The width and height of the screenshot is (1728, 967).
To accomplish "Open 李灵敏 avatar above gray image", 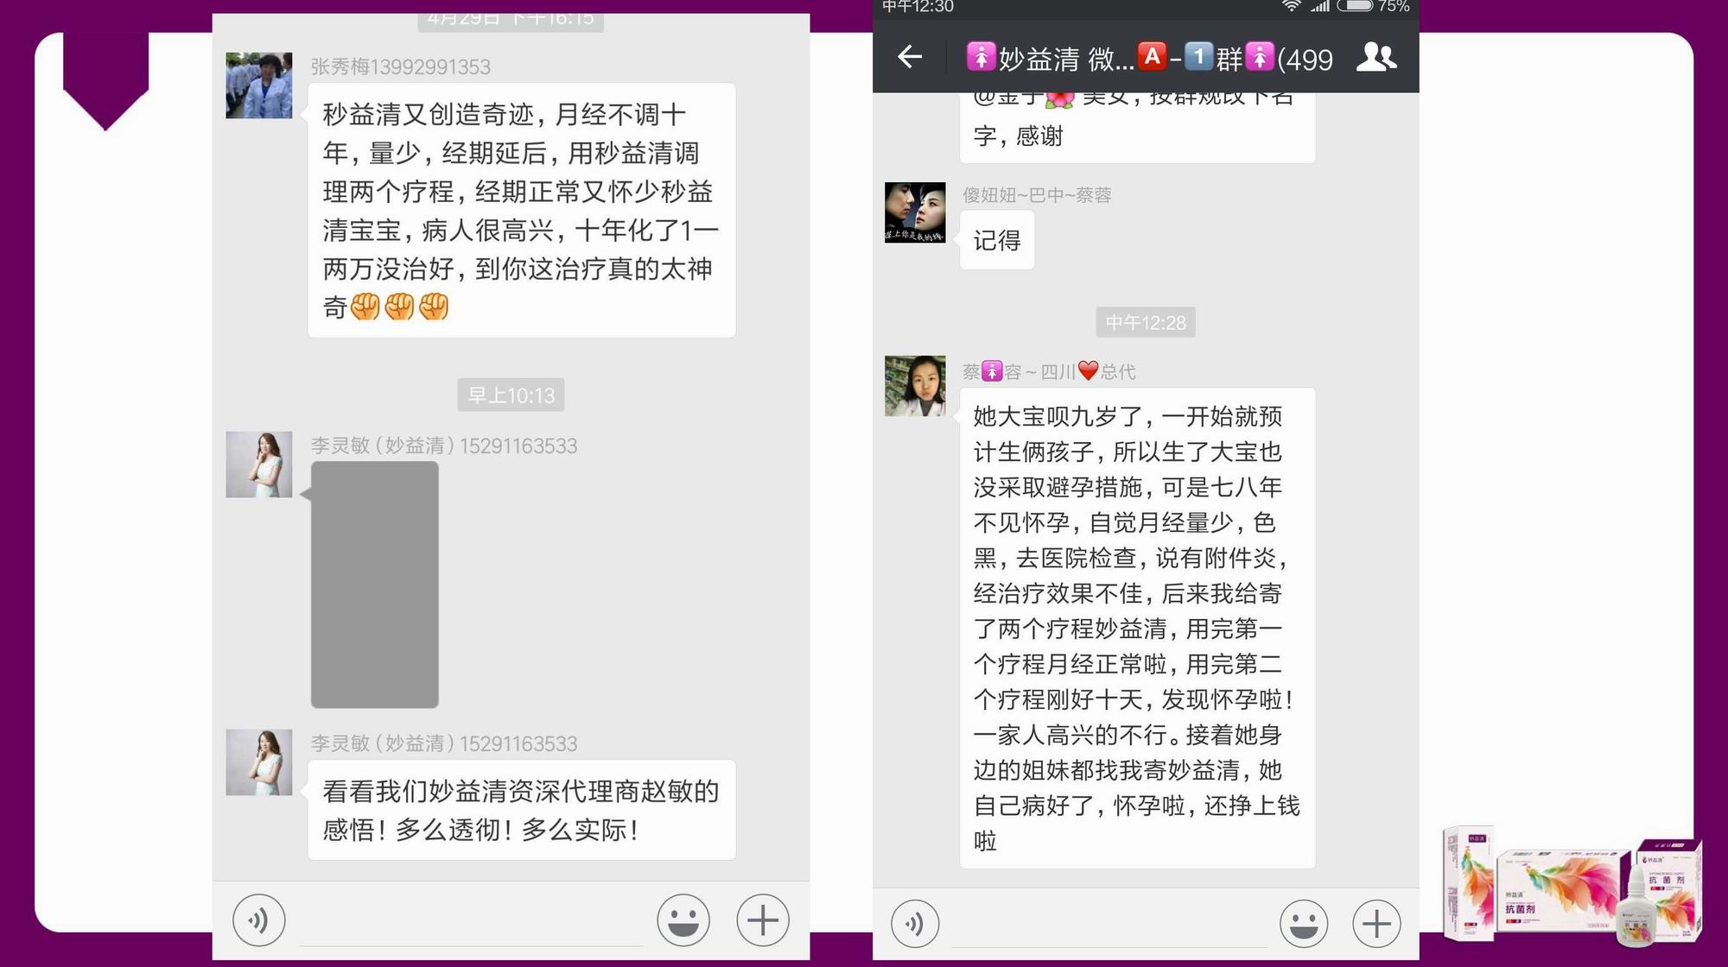I will click(x=259, y=465).
